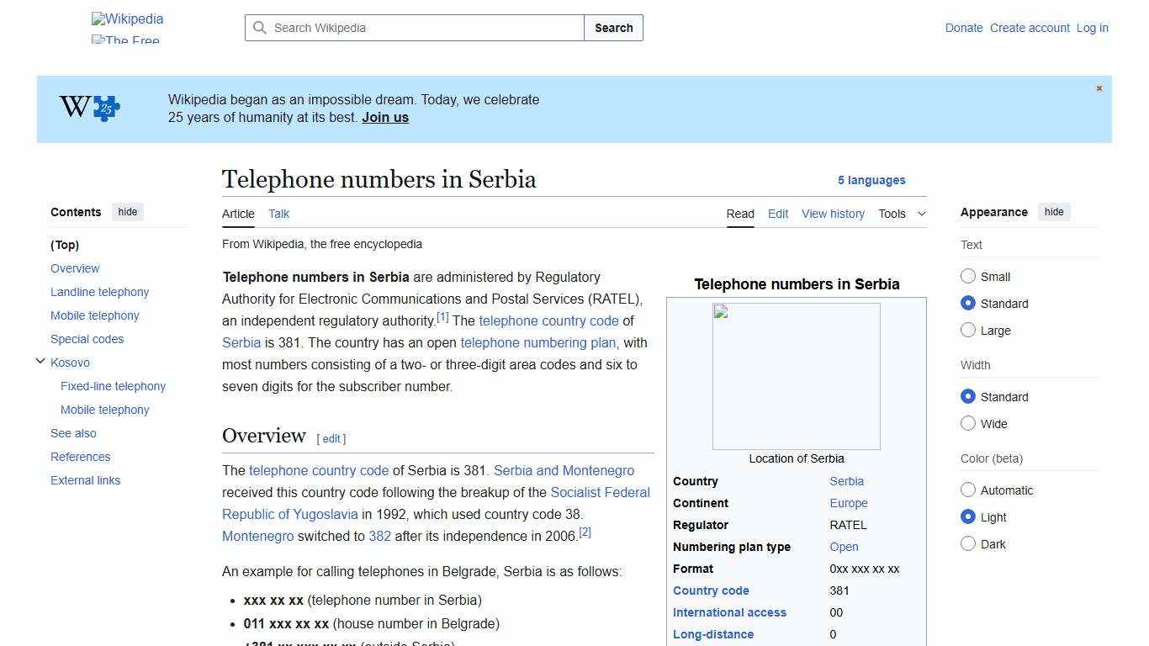
Task: Switch color to Dark mode
Action: click(968, 543)
